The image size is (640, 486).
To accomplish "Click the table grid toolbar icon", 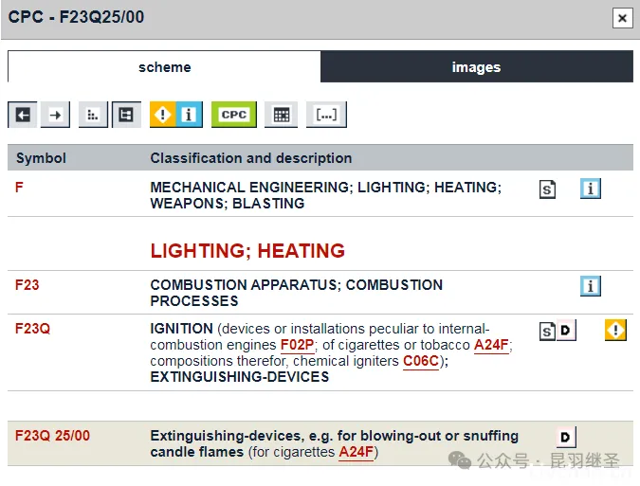I will (x=281, y=115).
